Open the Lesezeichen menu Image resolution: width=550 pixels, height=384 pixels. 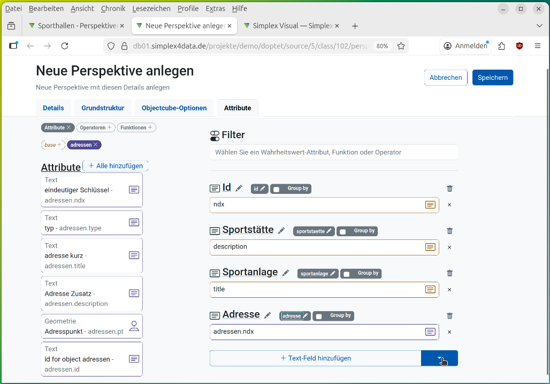[x=151, y=9]
